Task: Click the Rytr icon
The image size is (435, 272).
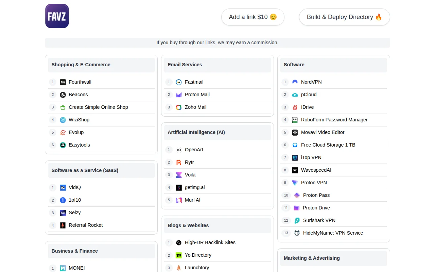Action: point(179,162)
